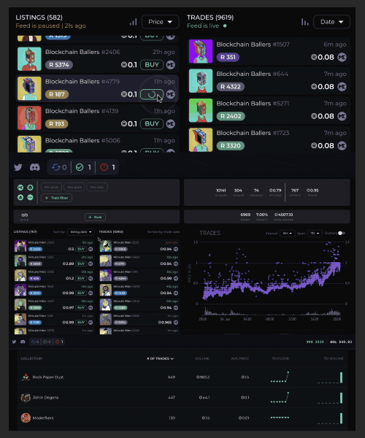365x438 pixels.
Task: Click rank badge R 3320
Action: pyautogui.click(x=231, y=146)
